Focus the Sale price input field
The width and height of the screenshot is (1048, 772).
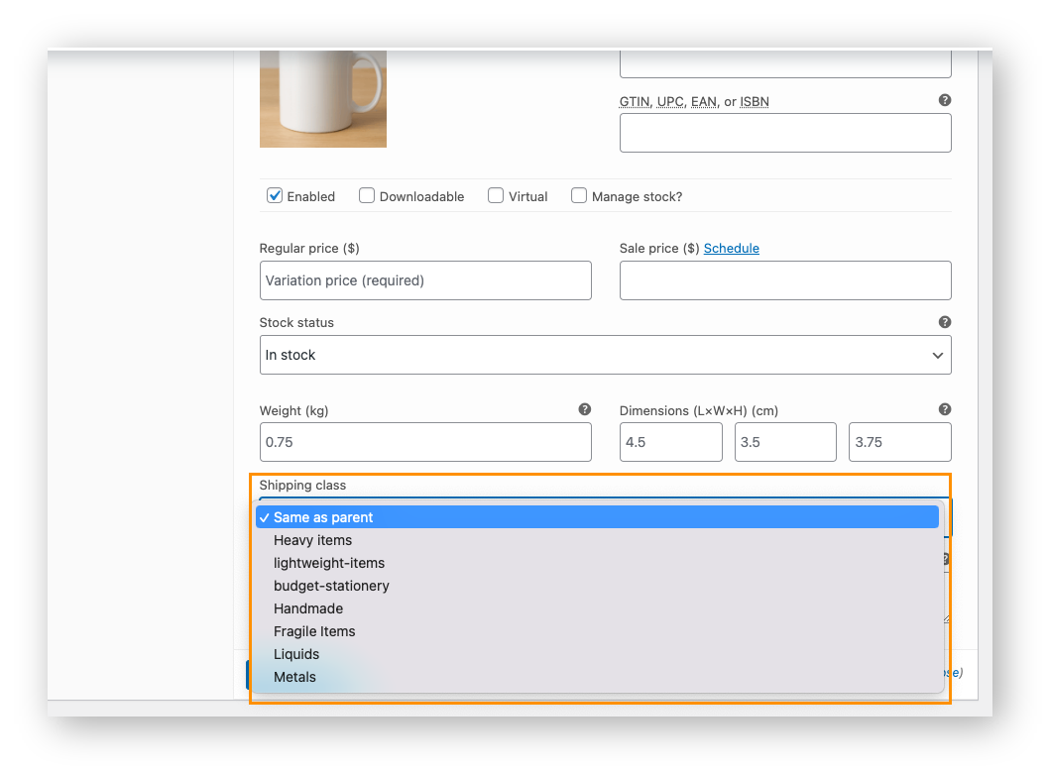click(x=785, y=280)
